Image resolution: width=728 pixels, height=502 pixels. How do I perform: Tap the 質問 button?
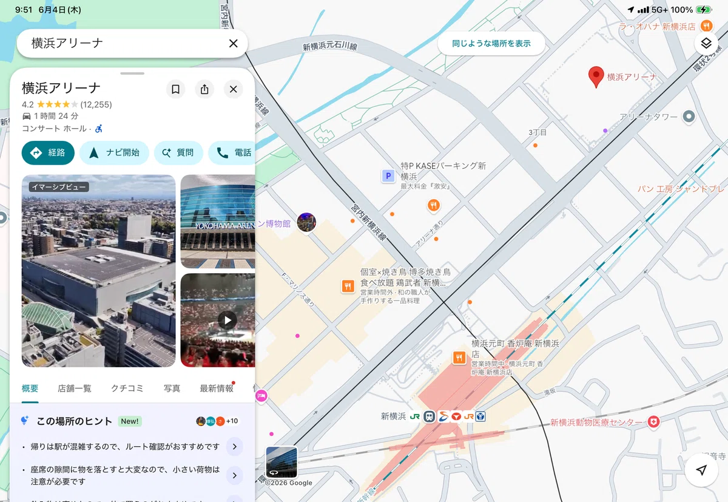coord(178,153)
